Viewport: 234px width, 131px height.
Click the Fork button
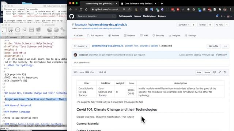pyautogui.click(x=219, y=25)
